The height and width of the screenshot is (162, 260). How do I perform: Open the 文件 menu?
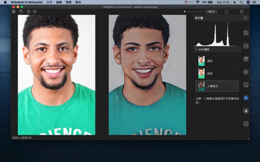[49, 2]
